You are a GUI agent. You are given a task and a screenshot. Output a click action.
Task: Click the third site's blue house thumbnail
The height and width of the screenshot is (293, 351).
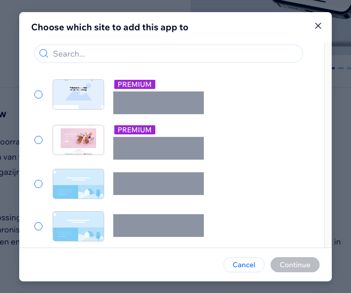78,184
